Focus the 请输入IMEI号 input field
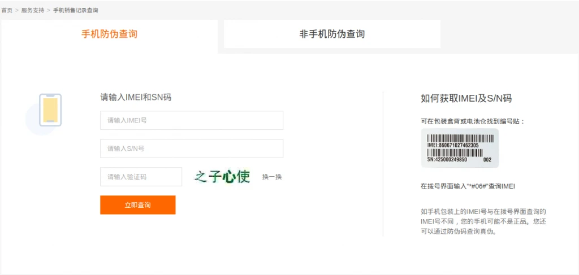The height and width of the screenshot is (275, 579). click(x=192, y=120)
